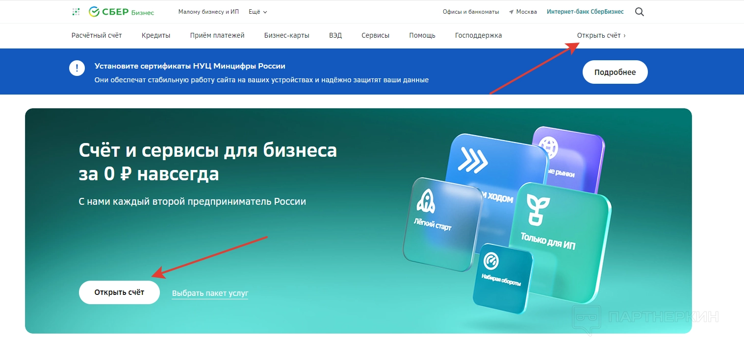Open Интернет-банк СберБизнес login

[586, 12]
